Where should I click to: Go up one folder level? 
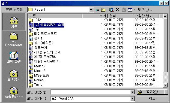pyautogui.click(x=103, y=10)
